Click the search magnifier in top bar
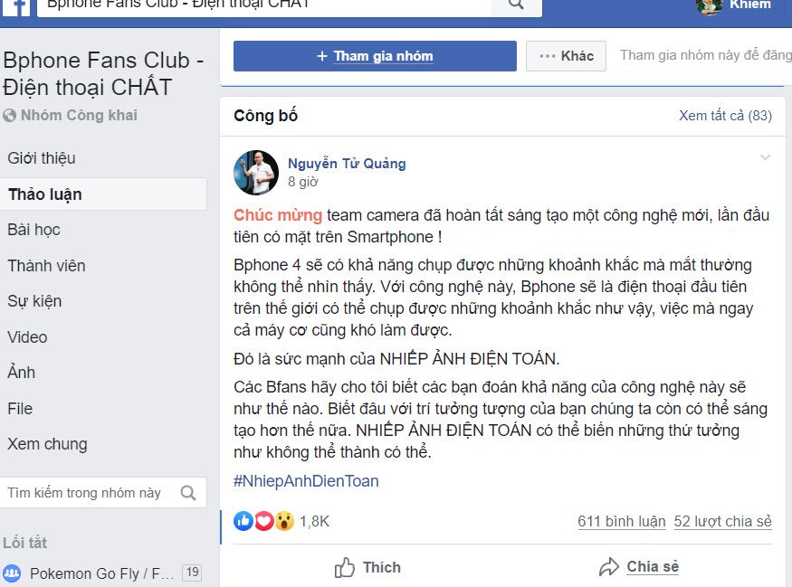792x587 pixels. tap(516, 5)
